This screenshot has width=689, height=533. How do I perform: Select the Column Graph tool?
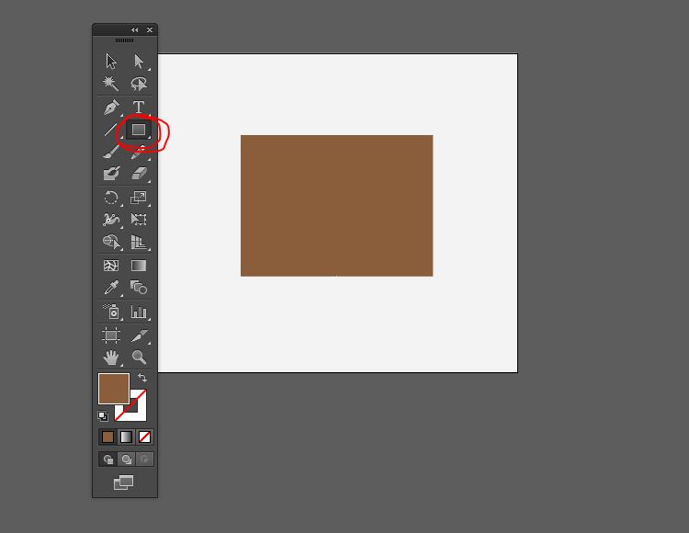[x=139, y=312]
